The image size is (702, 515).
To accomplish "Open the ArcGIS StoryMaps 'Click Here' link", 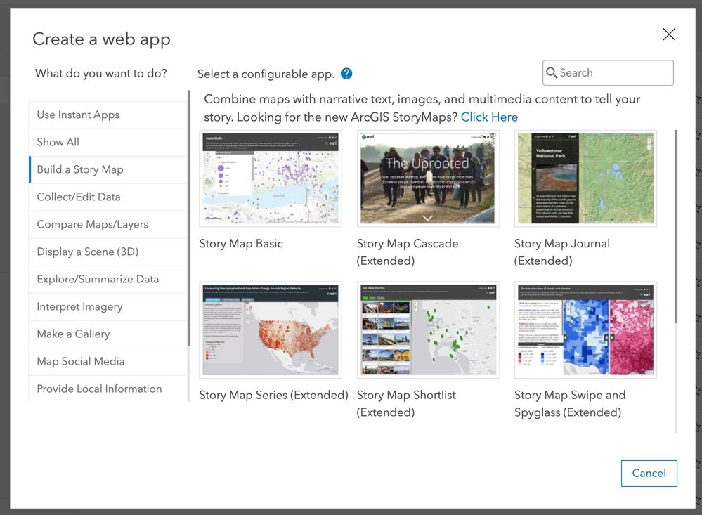I will [489, 117].
